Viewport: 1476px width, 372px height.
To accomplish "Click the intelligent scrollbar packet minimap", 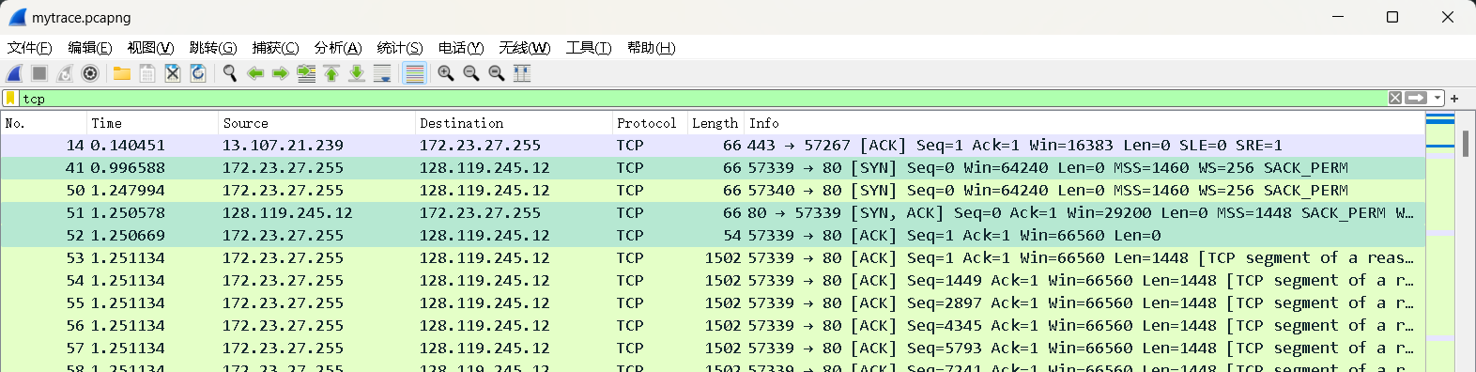I will tap(1440, 242).
